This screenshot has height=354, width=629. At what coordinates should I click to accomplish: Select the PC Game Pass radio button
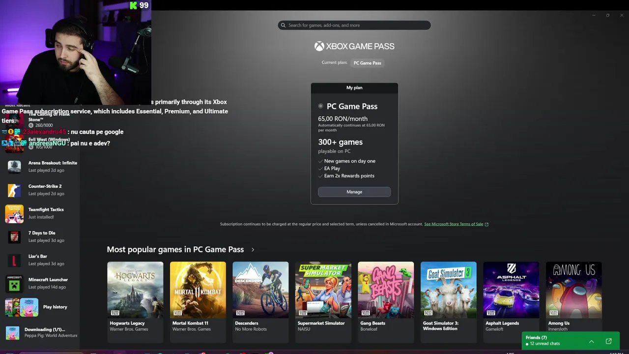click(320, 106)
